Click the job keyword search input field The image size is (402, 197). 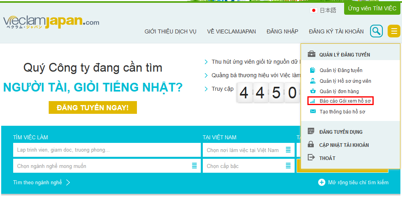[107, 150]
